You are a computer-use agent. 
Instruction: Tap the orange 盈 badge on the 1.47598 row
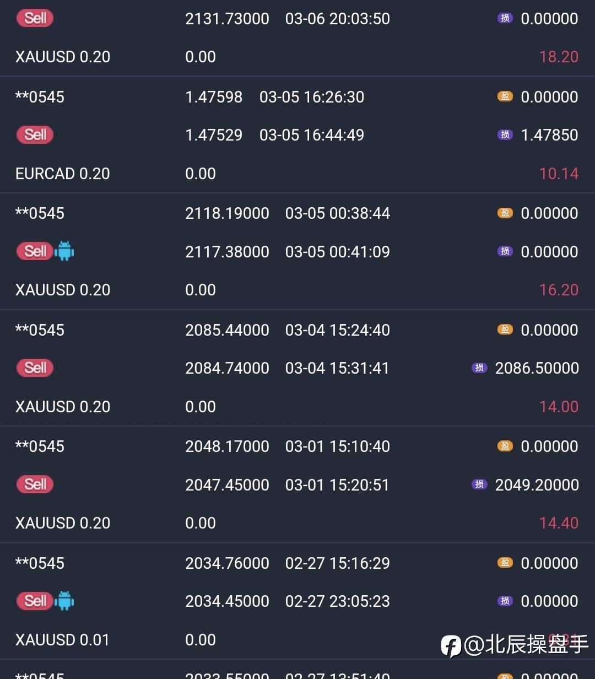tap(505, 97)
